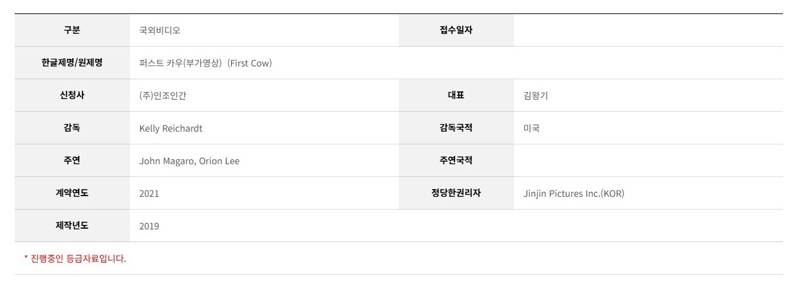Screen dimensions: 804x292
Task: Select the John Magaro, Orion Lee text
Action: 189,161
